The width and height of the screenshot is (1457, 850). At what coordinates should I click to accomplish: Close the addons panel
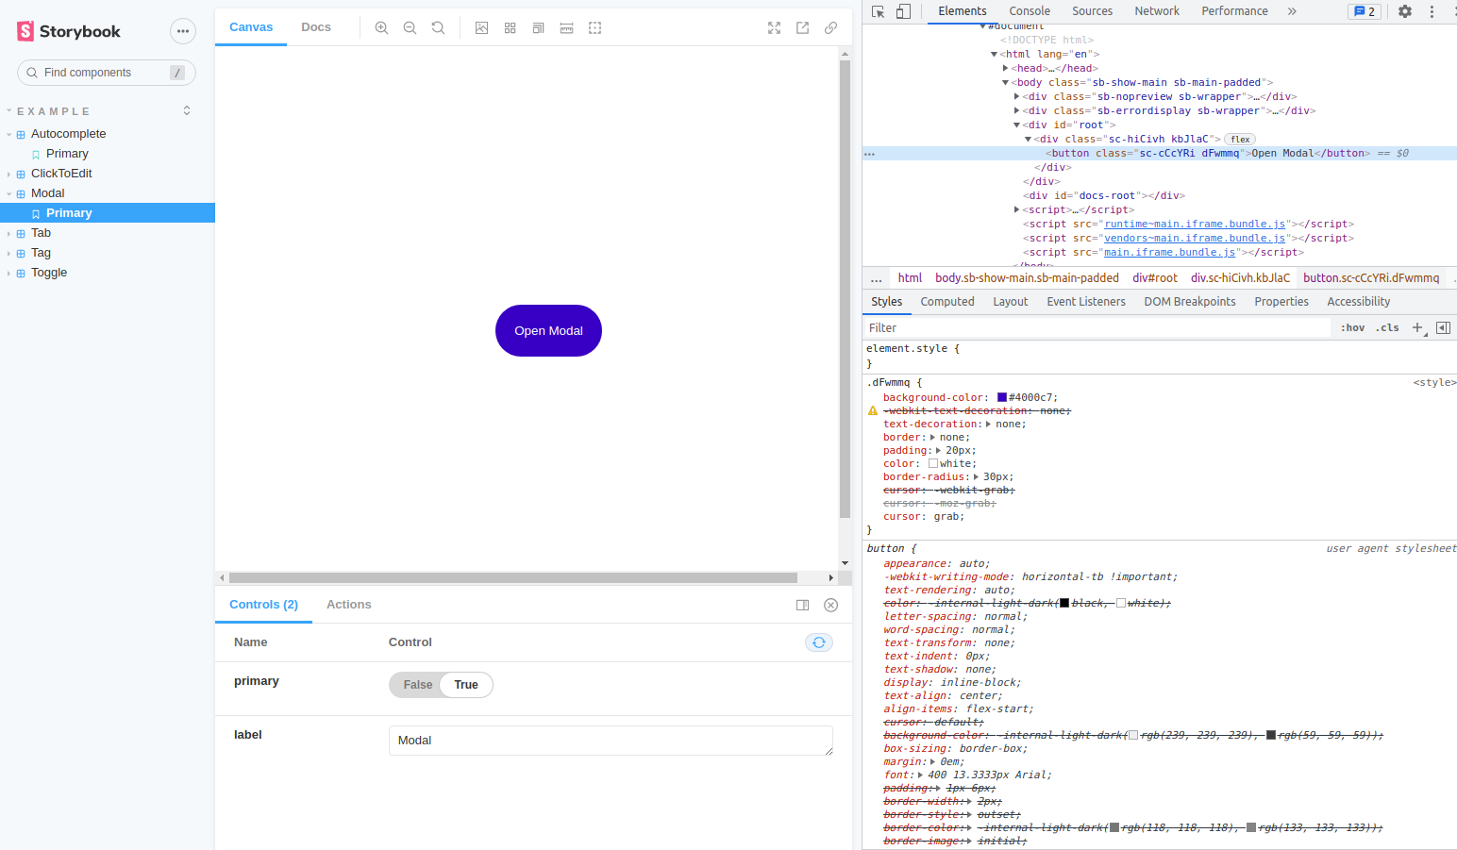click(x=830, y=606)
